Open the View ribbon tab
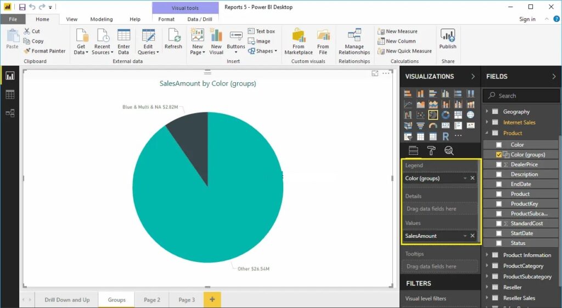 pyautogui.click(x=72, y=19)
